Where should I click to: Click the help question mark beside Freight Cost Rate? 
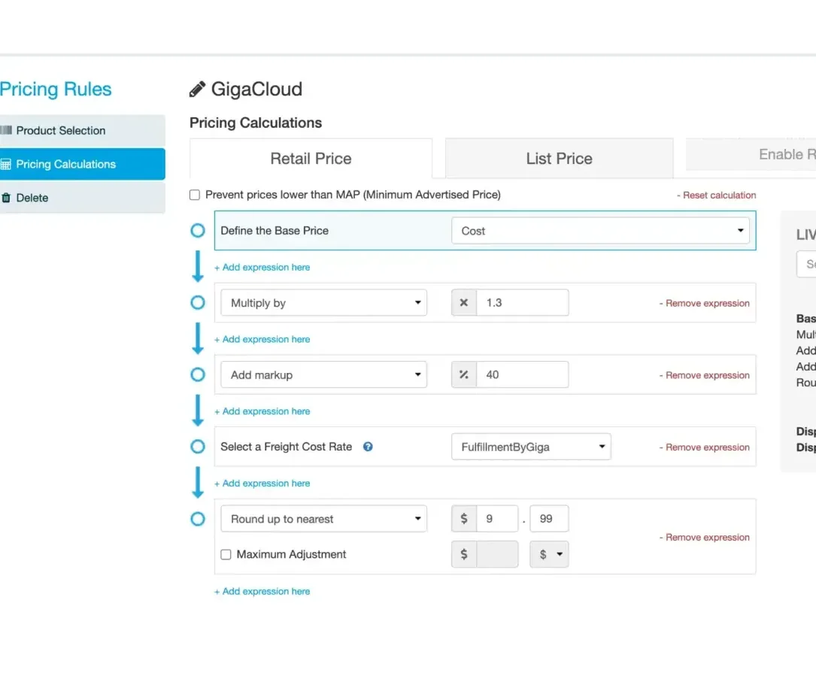click(x=368, y=447)
